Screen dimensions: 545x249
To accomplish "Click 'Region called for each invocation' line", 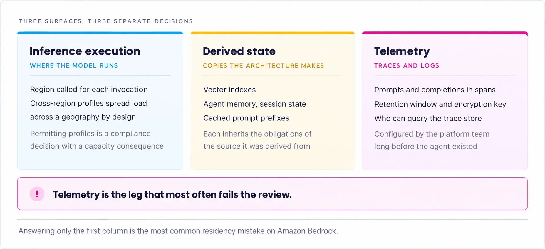I will (x=89, y=89).
